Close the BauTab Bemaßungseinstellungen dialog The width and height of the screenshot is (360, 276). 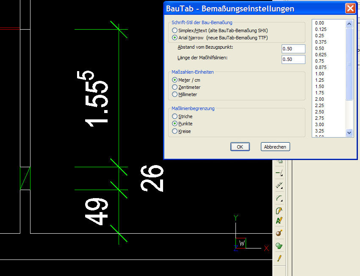pyautogui.click(x=350, y=8)
